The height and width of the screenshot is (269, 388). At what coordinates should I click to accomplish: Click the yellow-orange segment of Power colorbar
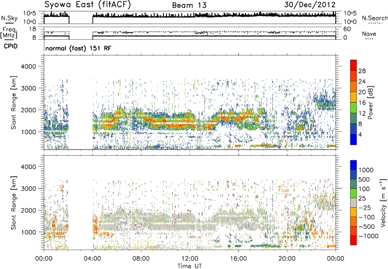tap(354, 97)
